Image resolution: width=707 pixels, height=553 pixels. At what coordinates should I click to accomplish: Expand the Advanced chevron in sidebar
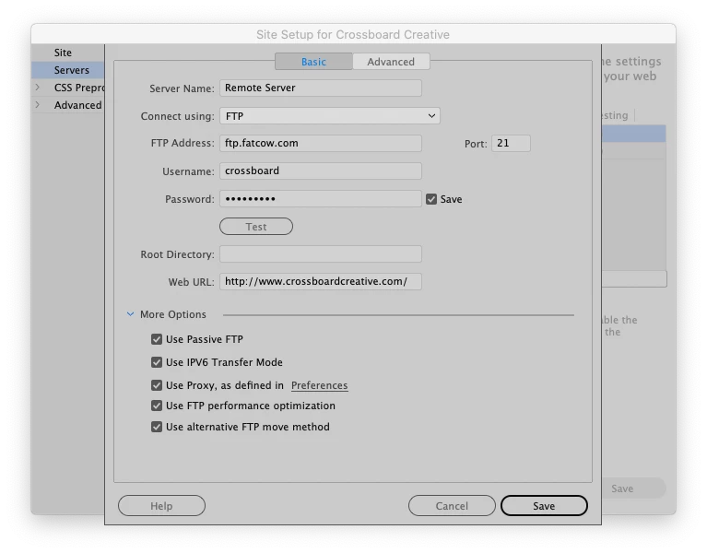pyautogui.click(x=38, y=105)
